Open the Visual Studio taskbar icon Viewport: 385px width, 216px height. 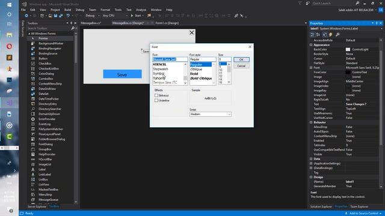click(9, 103)
